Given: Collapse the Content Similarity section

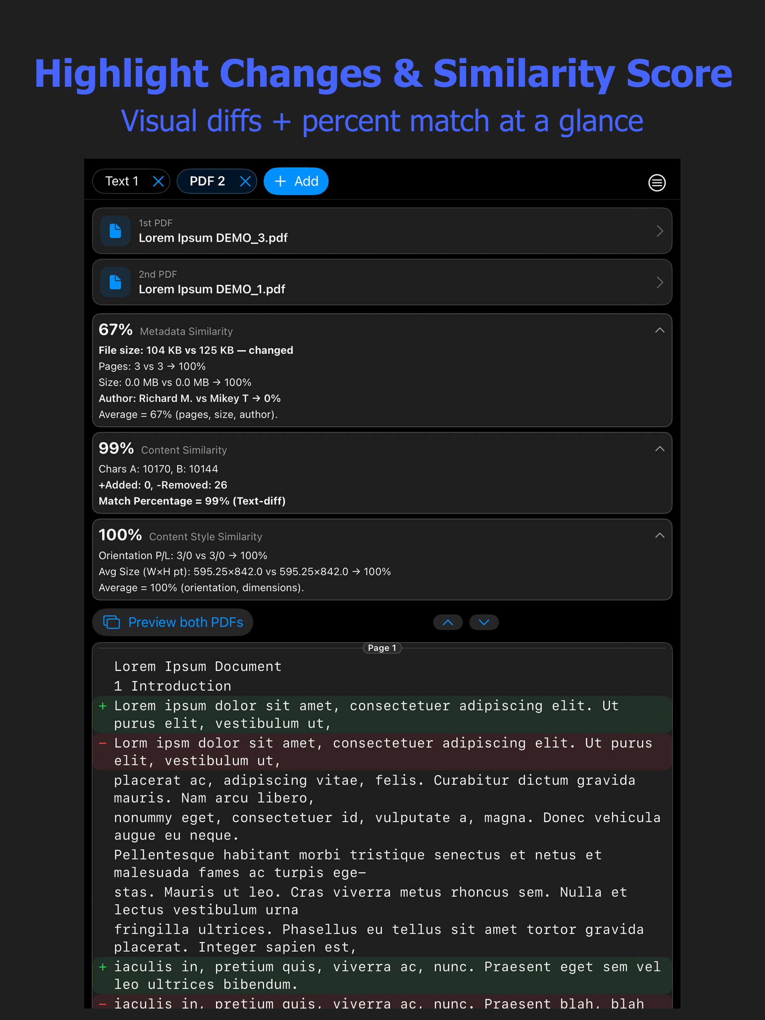Looking at the screenshot, I should pyautogui.click(x=660, y=449).
